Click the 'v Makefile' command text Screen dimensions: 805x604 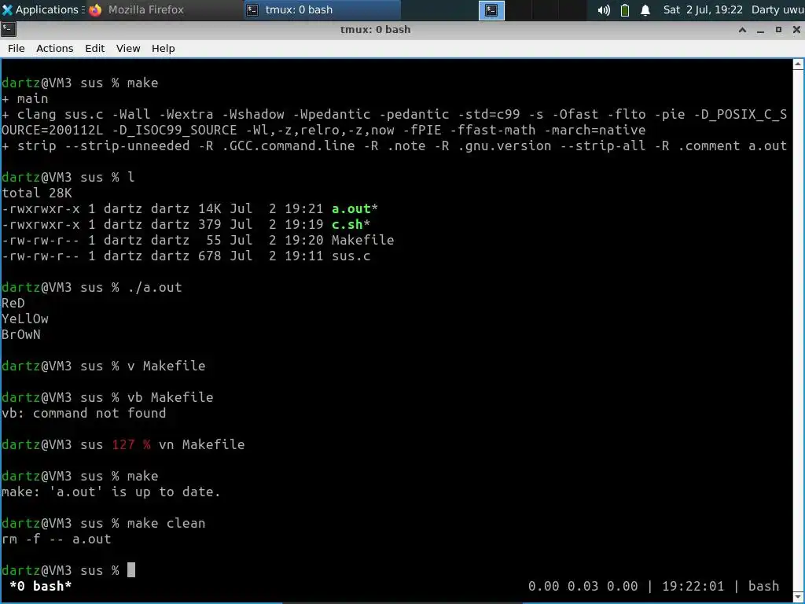167,366
